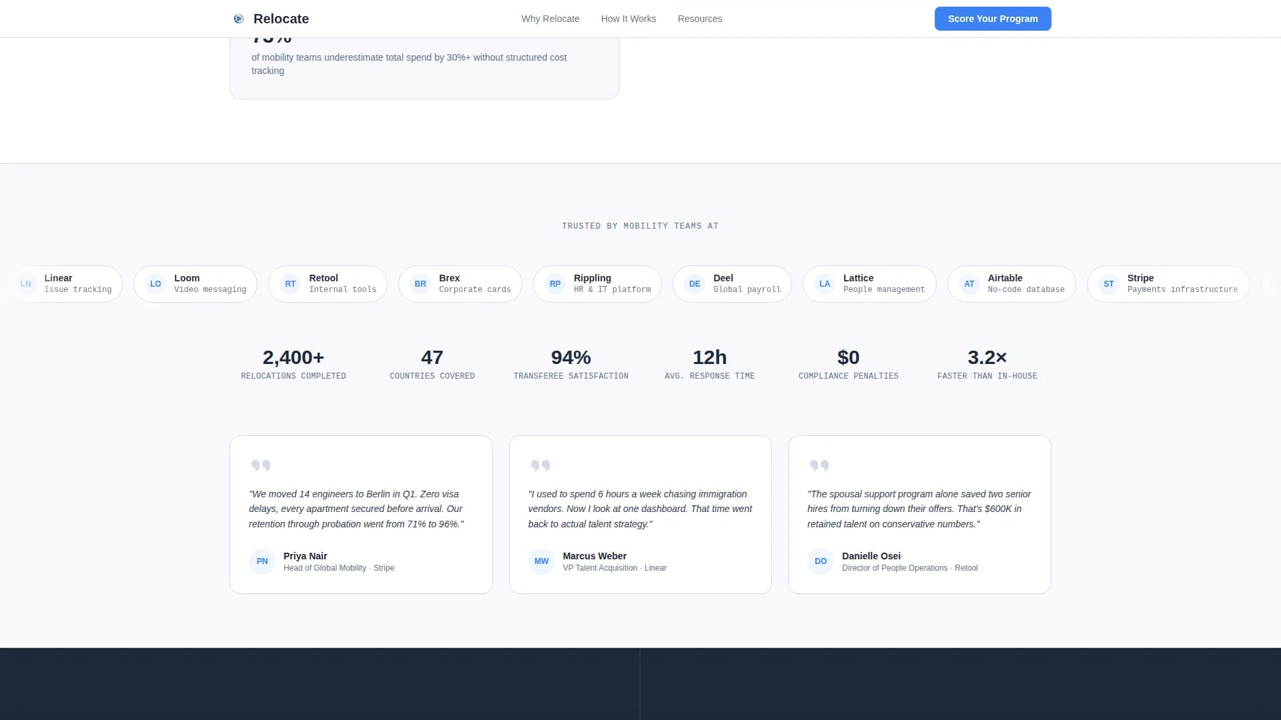Viewport: 1281px width, 720px height.
Task: Click the DE avatar badge for Deel
Action: (695, 284)
